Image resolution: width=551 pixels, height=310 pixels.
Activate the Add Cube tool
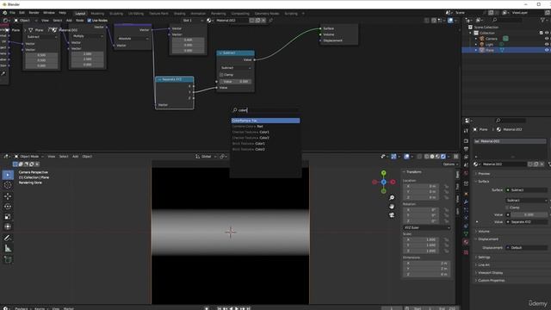[8, 259]
